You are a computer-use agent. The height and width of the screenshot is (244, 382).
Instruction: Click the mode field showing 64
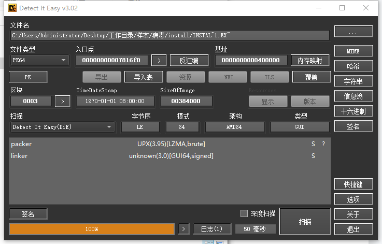pyautogui.click(x=182, y=127)
